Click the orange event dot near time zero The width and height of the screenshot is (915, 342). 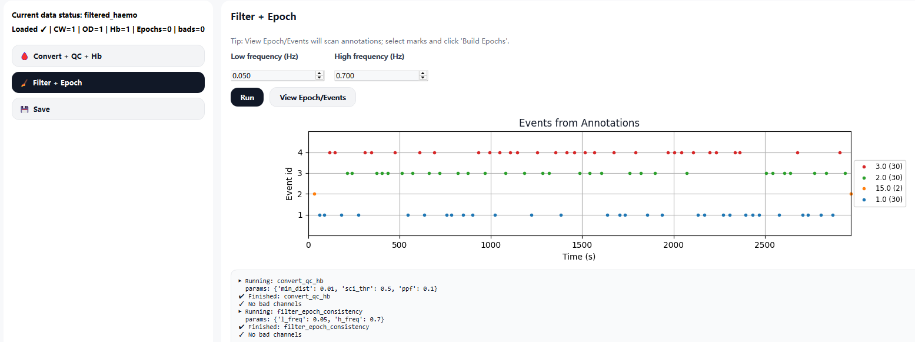(x=314, y=194)
